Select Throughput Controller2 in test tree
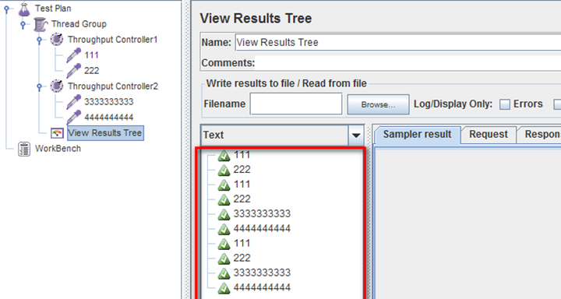 click(113, 86)
